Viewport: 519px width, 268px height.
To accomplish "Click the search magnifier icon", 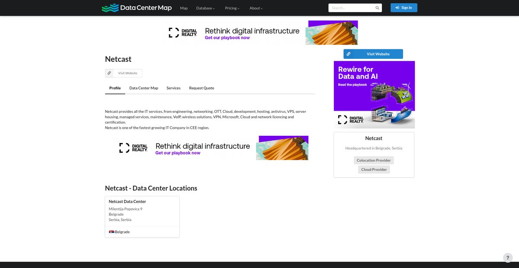I will (x=377, y=8).
